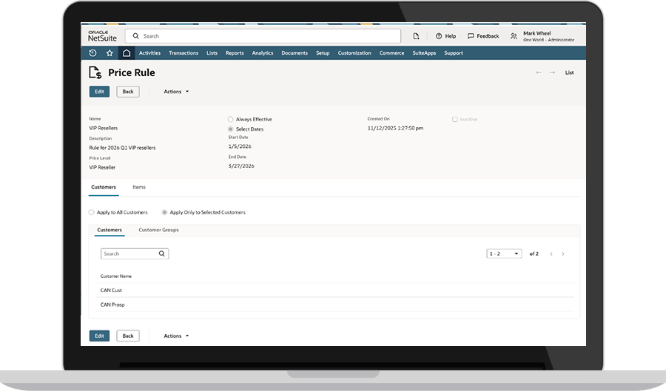
Task: Click the Feedback link text
Action: 488,36
